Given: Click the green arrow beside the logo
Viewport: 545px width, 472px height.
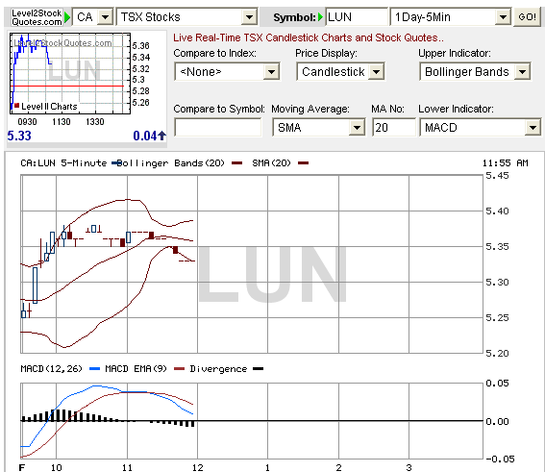Looking at the screenshot, I should tap(67, 17).
